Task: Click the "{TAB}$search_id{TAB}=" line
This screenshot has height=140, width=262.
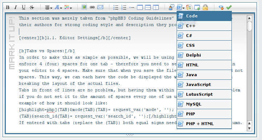Action: [x=98, y=116]
